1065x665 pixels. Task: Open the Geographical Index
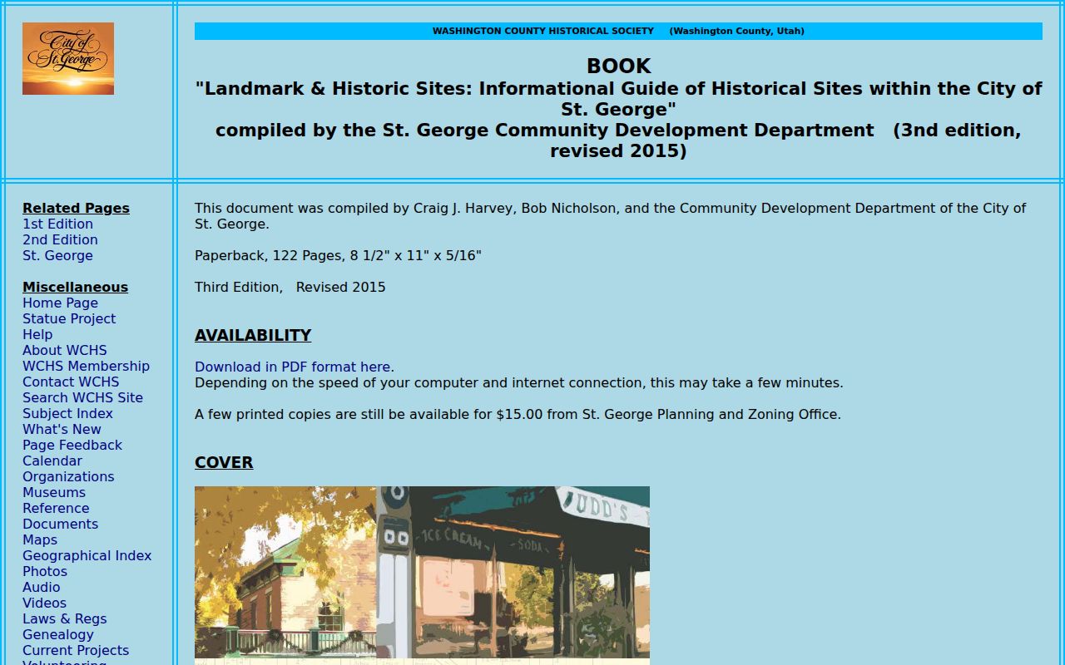coord(87,555)
